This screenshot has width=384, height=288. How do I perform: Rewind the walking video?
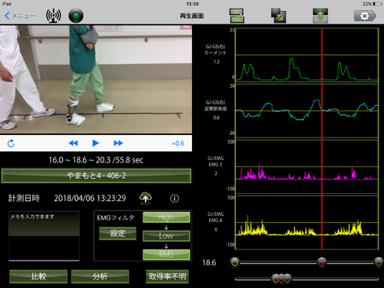click(73, 143)
